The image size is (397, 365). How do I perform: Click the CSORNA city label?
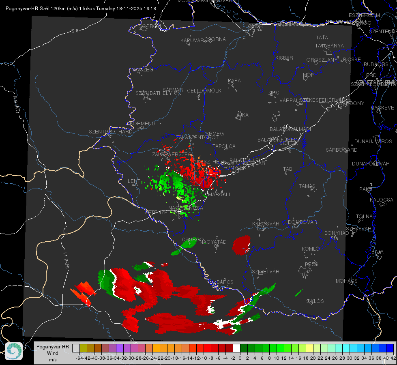pyautogui.click(x=215, y=39)
